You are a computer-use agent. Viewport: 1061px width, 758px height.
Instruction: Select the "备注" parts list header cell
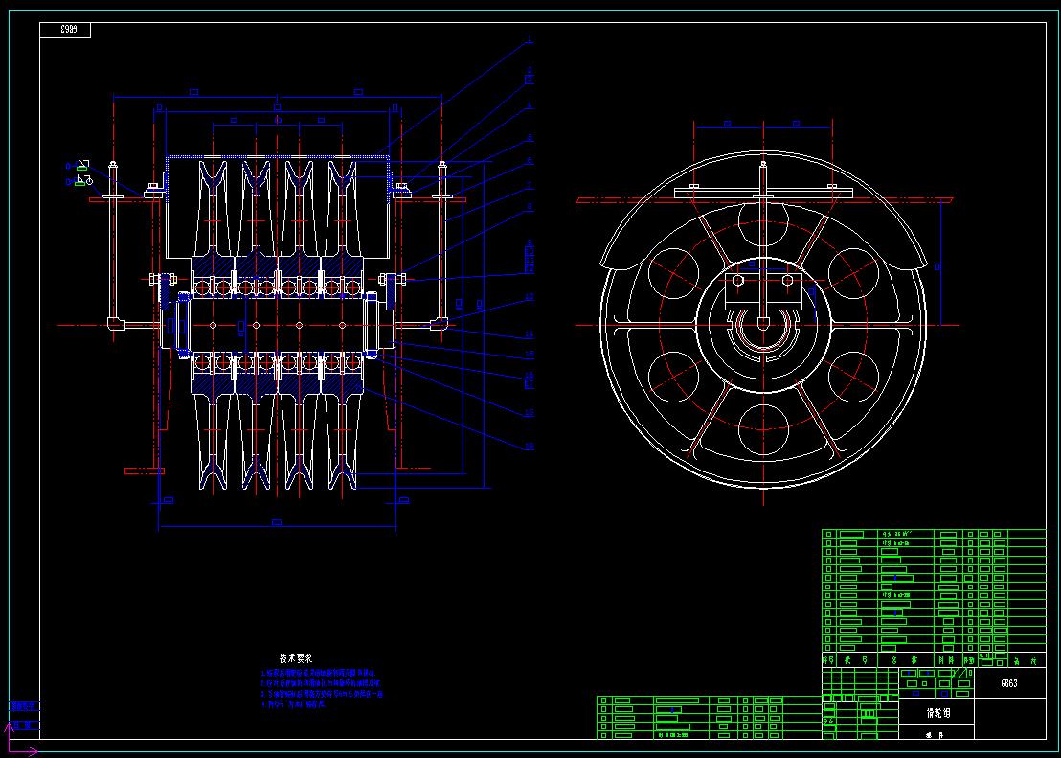[1027, 660]
